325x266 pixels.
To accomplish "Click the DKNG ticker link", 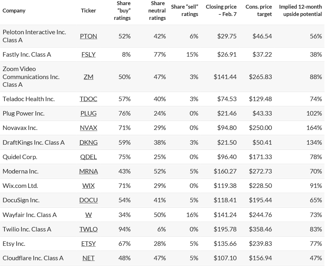I will 88,142.
